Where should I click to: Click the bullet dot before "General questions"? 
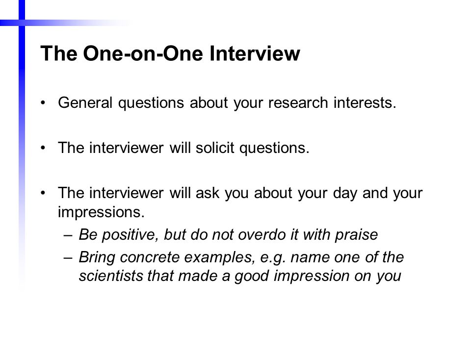coord(43,102)
